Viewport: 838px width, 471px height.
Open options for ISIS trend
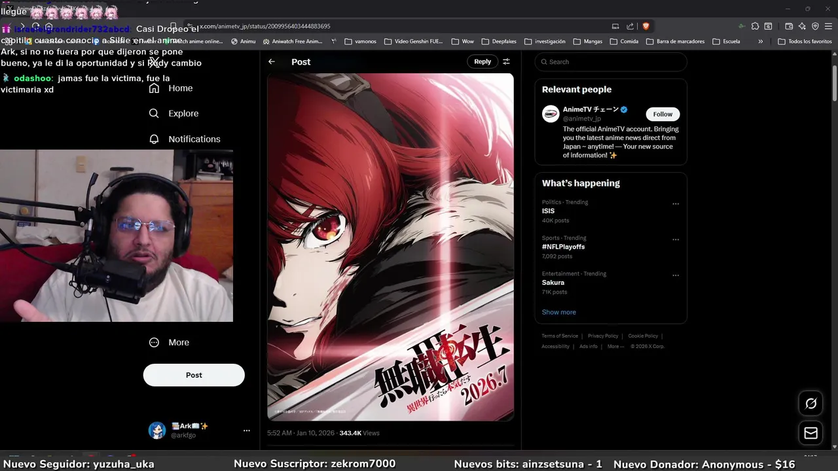[676, 203]
